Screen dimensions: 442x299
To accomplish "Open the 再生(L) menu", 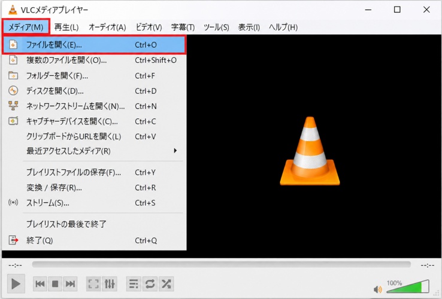I will click(66, 28).
